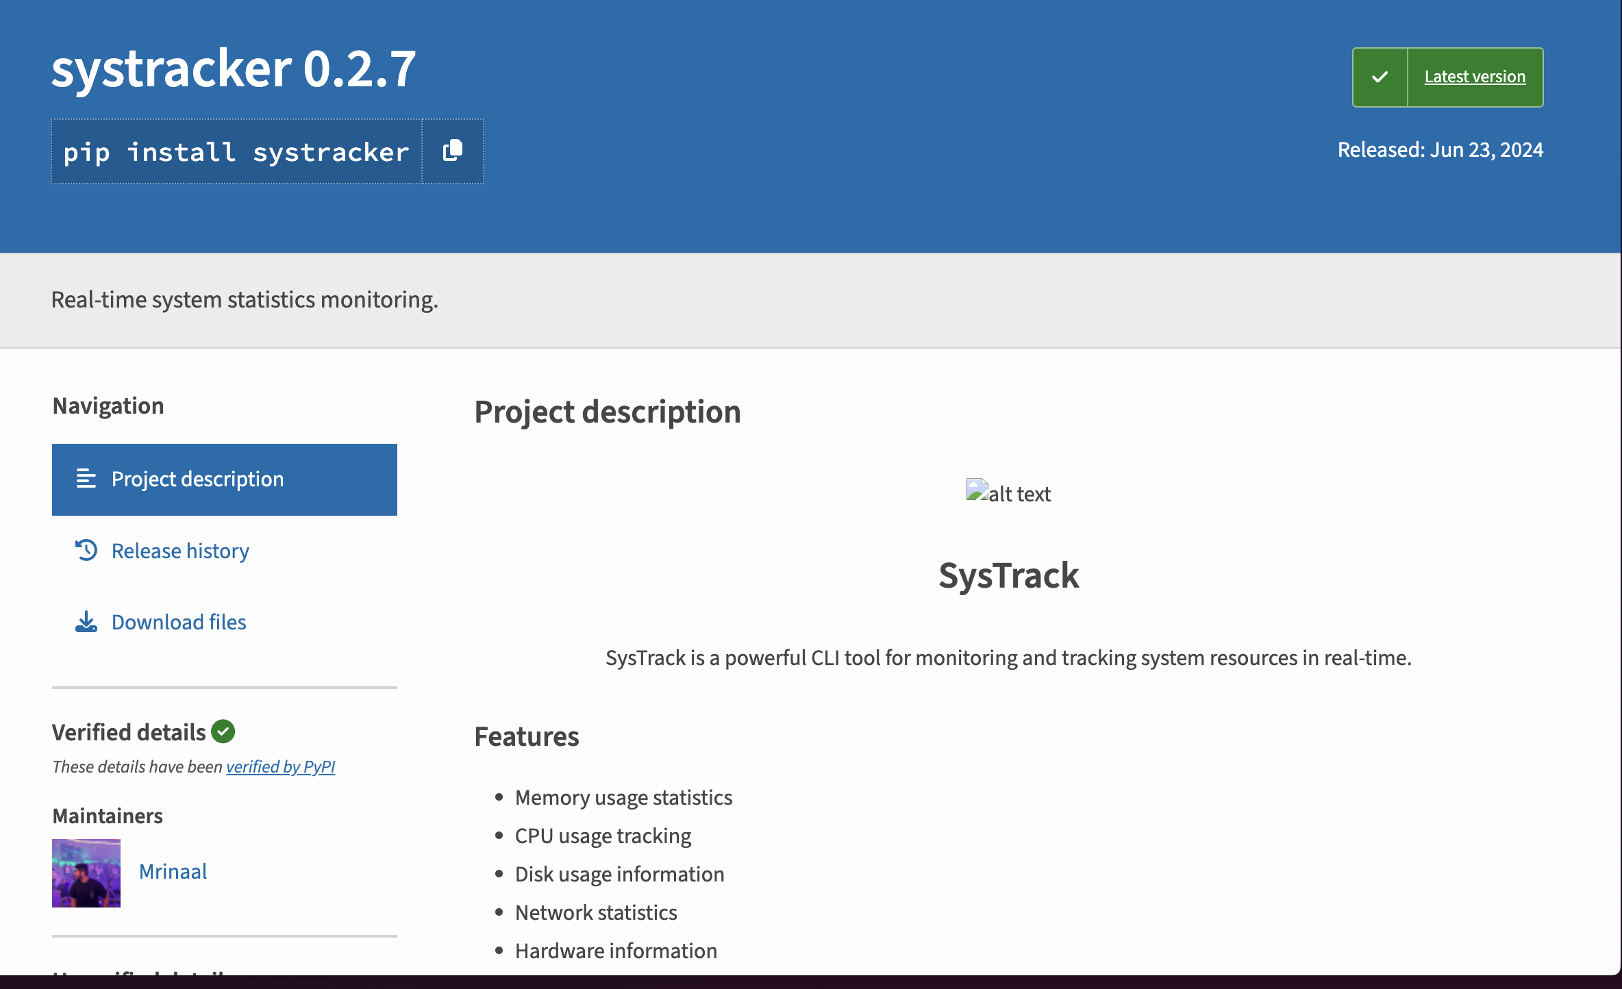
Task: Click the Memory usage statistics list item
Action: tap(623, 797)
